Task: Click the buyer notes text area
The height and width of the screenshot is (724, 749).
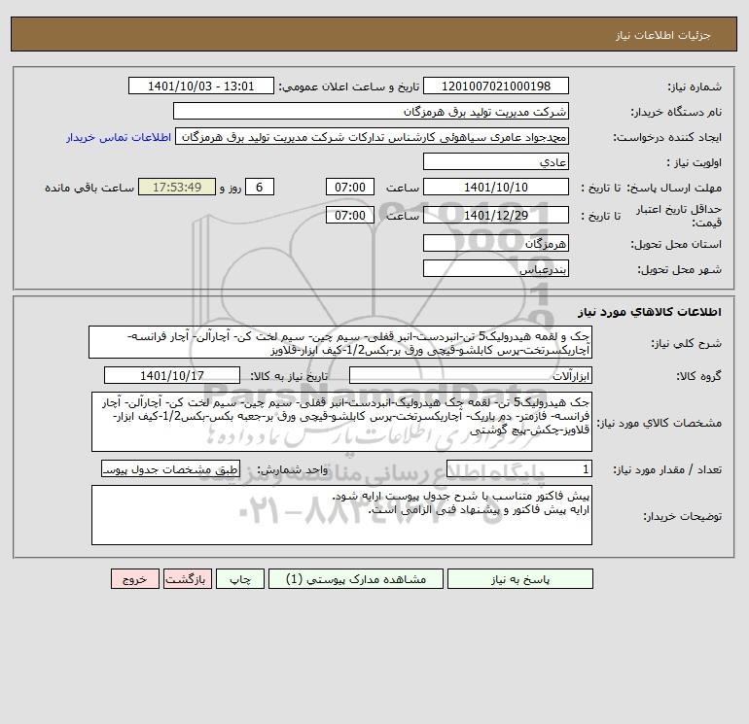Action: 341,515
